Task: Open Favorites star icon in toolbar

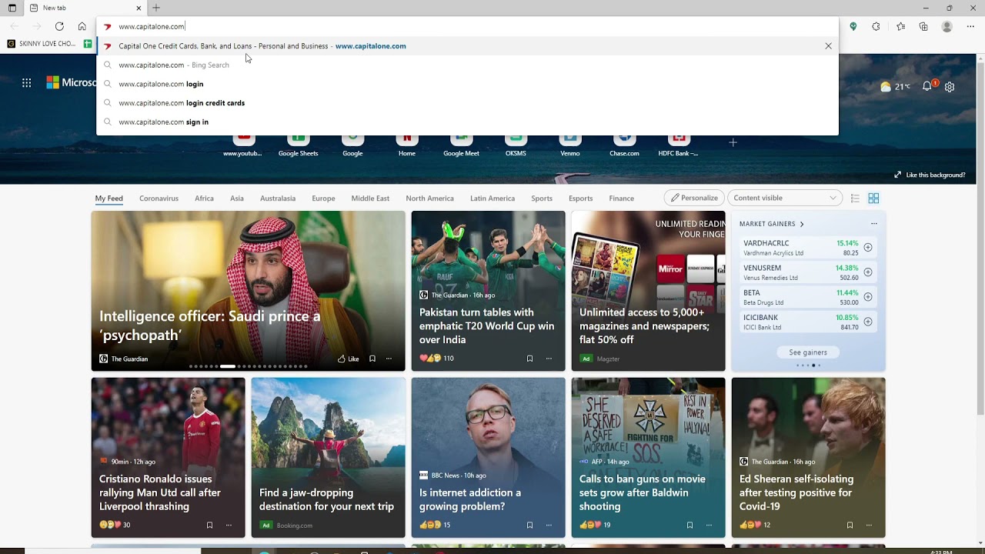Action: click(x=900, y=26)
